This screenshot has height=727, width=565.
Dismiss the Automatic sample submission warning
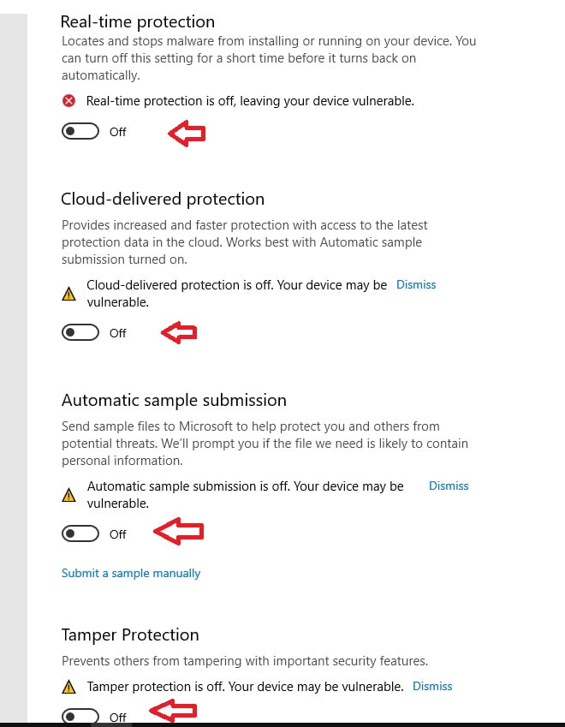click(x=449, y=486)
